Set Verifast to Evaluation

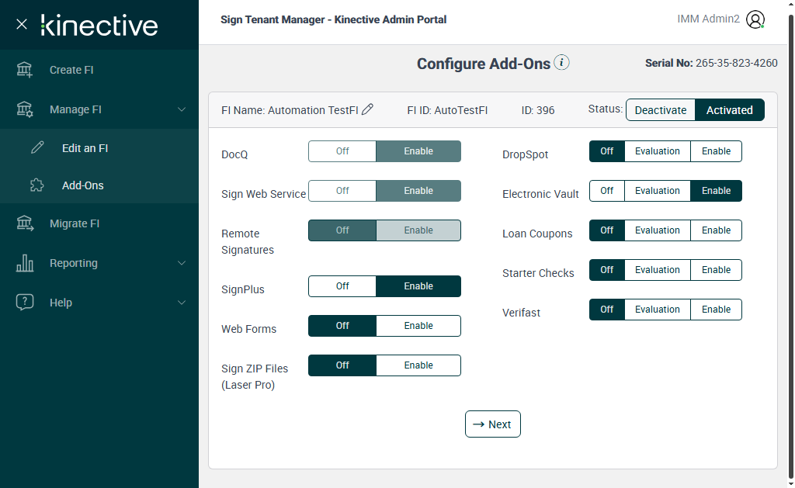(658, 309)
